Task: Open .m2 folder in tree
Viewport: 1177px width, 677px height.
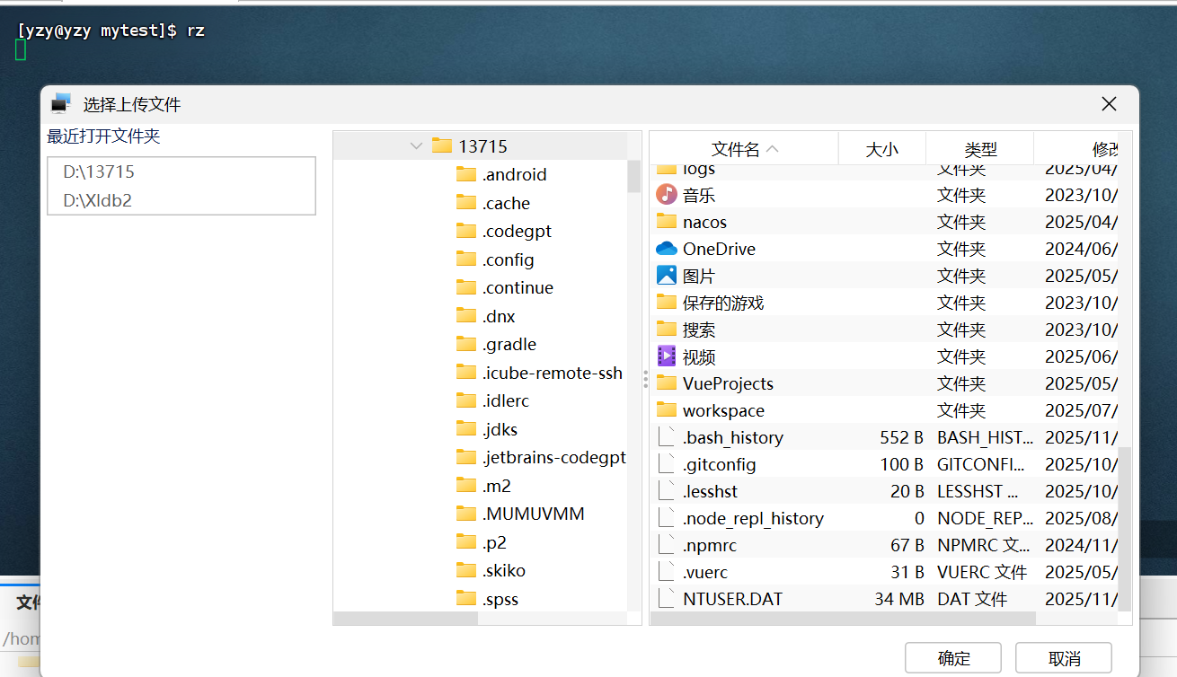Action: [x=496, y=486]
